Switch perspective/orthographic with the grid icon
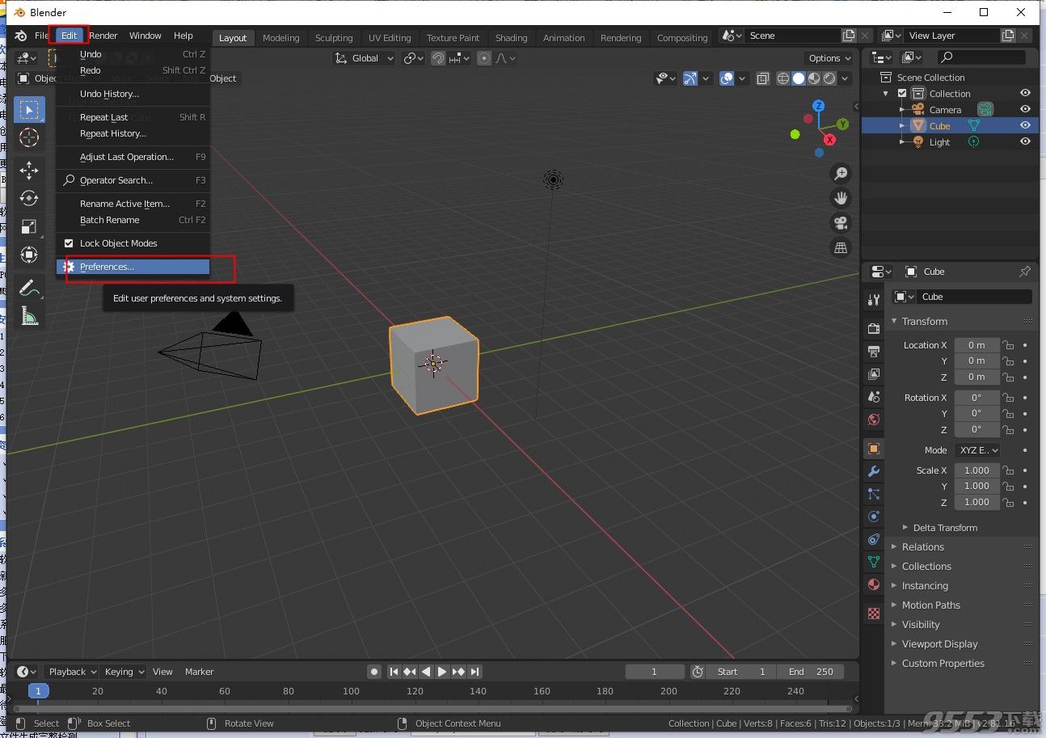This screenshot has width=1046, height=738. tap(841, 247)
